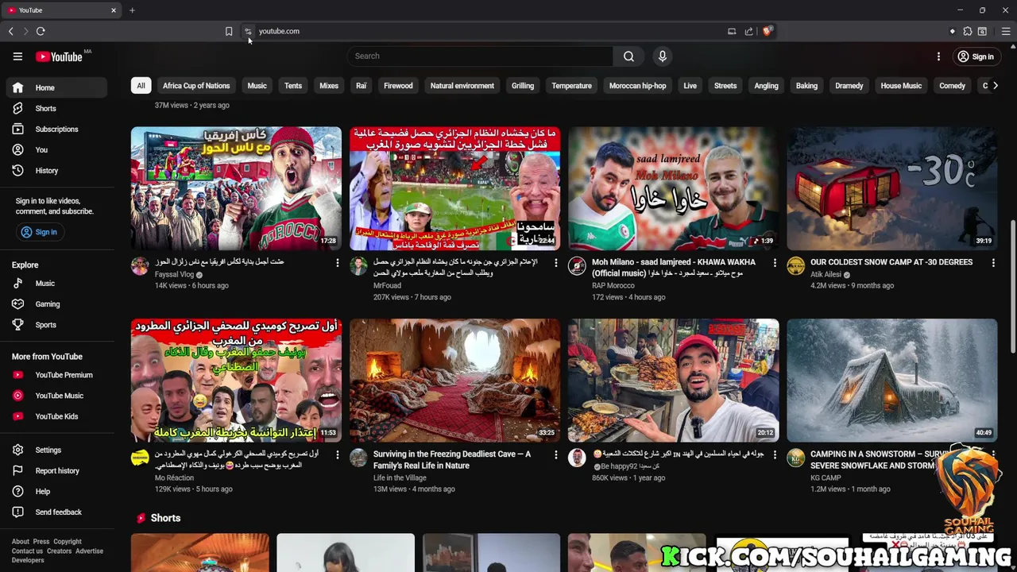Screen dimensions: 1017x572
Task: Open the Freezing Deadliest Cave thumbnail
Action: tap(454, 381)
